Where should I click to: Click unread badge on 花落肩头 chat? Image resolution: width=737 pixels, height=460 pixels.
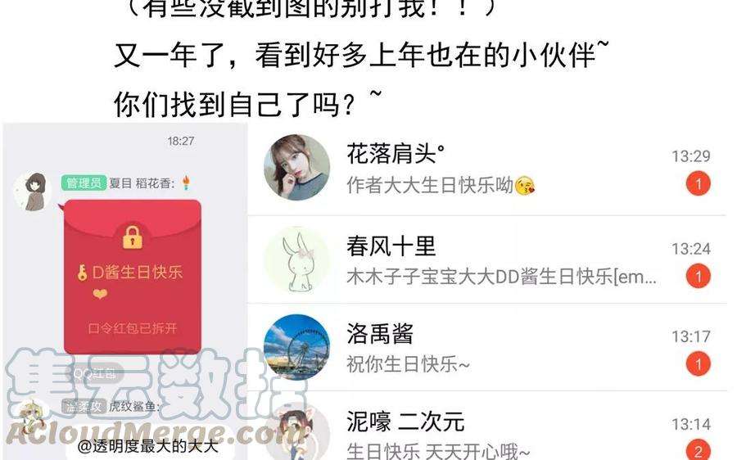(698, 183)
